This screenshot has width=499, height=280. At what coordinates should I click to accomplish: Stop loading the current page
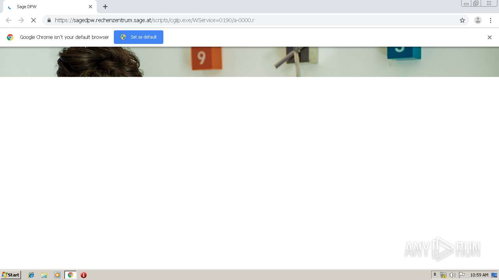tap(34, 20)
